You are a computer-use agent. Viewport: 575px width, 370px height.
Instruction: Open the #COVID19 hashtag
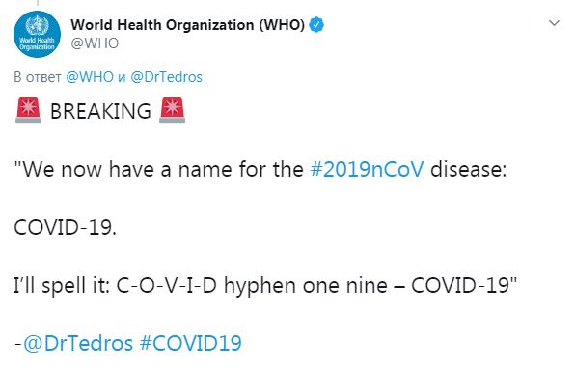(191, 343)
